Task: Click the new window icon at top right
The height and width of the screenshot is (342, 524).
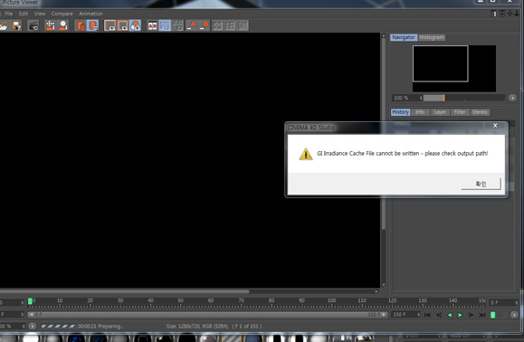Action: coord(502,14)
